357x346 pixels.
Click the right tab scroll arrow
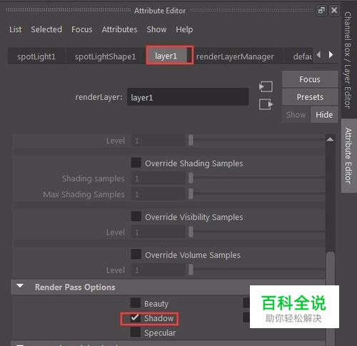coord(331,55)
